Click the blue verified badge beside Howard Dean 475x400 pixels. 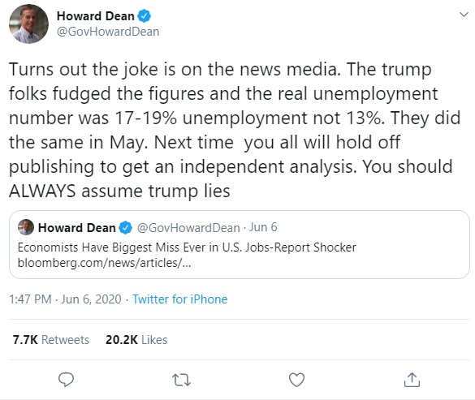pyautogui.click(x=145, y=15)
